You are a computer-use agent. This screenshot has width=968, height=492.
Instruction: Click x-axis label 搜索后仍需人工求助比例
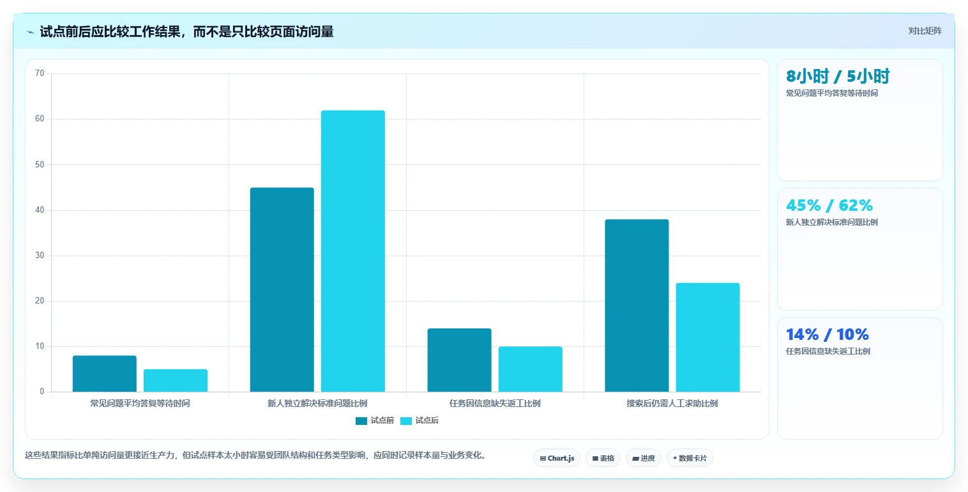pos(672,403)
